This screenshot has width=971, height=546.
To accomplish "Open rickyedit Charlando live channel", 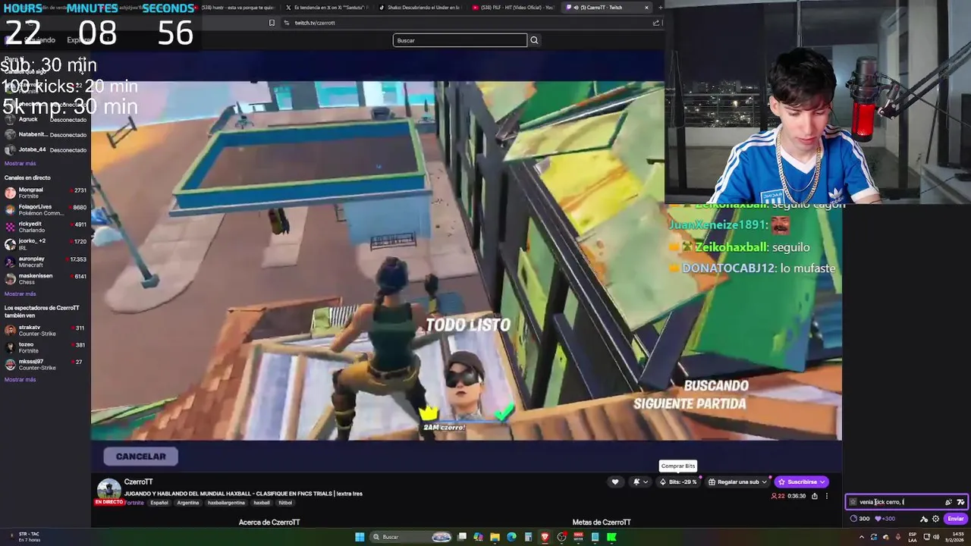I will 46,227.
